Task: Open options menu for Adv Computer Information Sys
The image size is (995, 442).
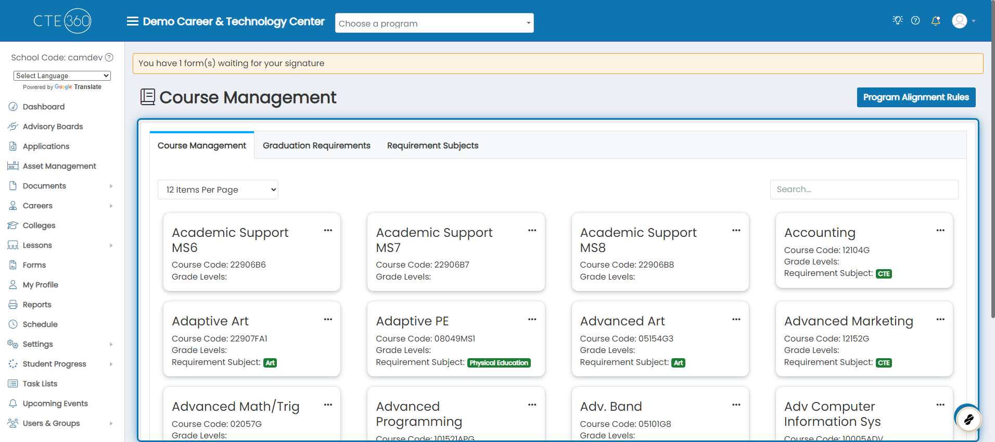Action: click(x=940, y=405)
